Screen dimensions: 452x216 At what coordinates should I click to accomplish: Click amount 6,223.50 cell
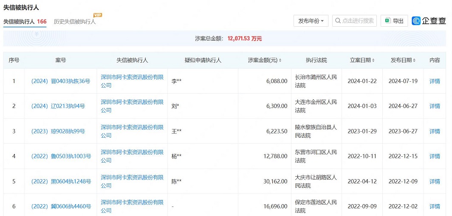point(265,131)
